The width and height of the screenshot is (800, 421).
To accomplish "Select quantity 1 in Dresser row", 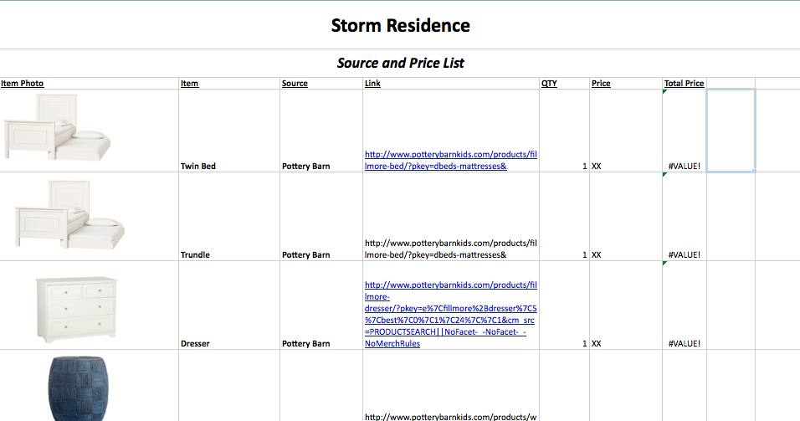I will point(564,305).
